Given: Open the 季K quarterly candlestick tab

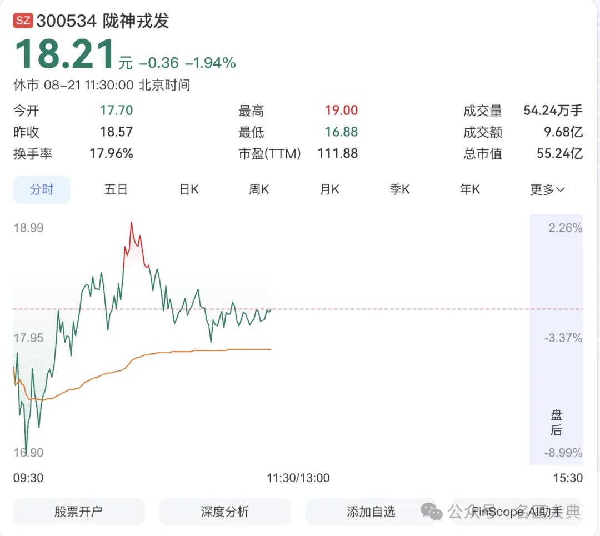Looking at the screenshot, I should (399, 189).
